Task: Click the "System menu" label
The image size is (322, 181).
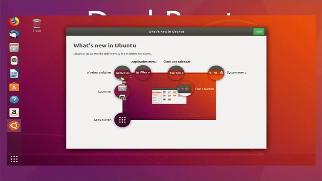Action: point(236,73)
